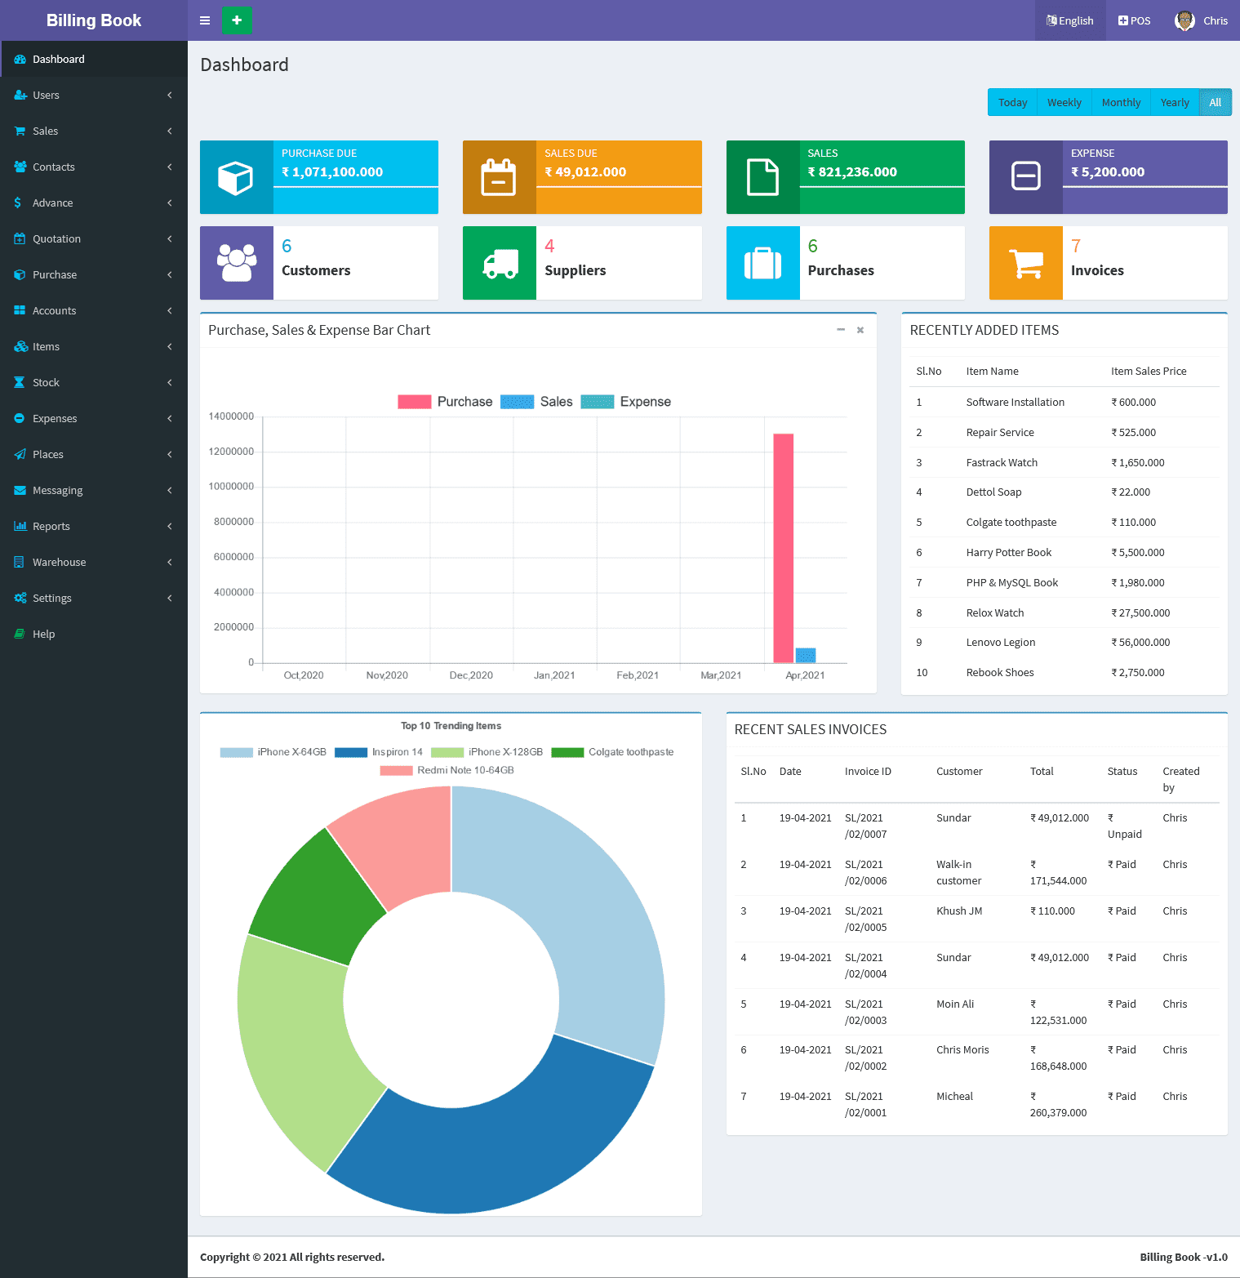Click the hamburger sidebar toggle icon
This screenshot has width=1240, height=1278.
coord(205,20)
